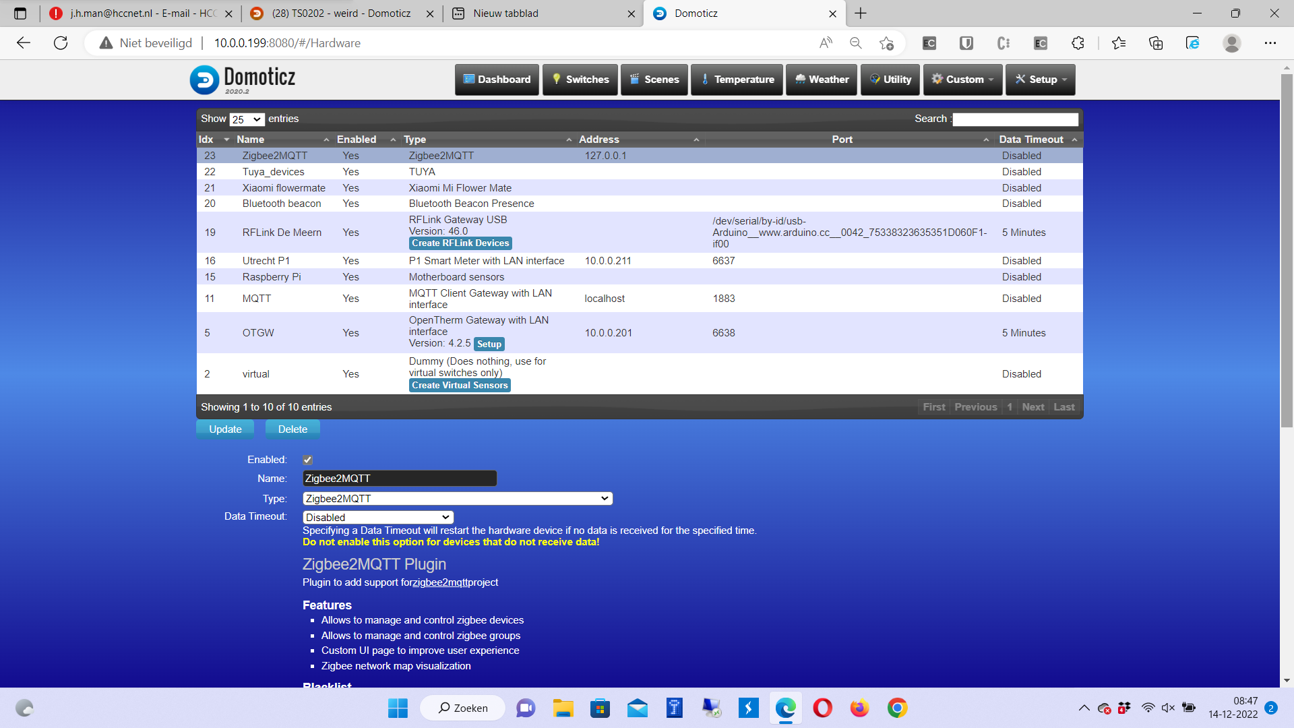Open the hardware Type dropdown
The image size is (1294, 728).
(458, 499)
